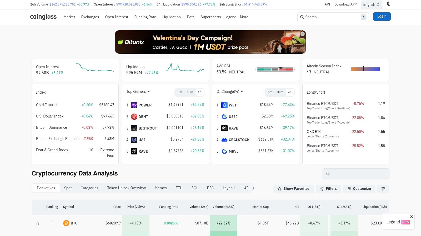Open the API link
Screen dimensions: 421x236
(x=327, y=4)
